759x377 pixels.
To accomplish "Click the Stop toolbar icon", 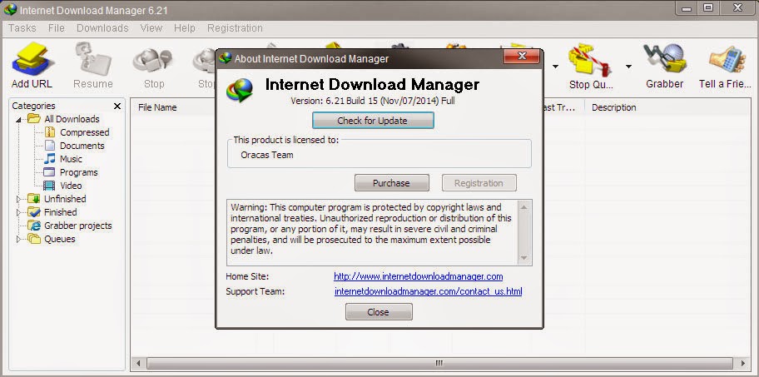I will tap(153, 59).
